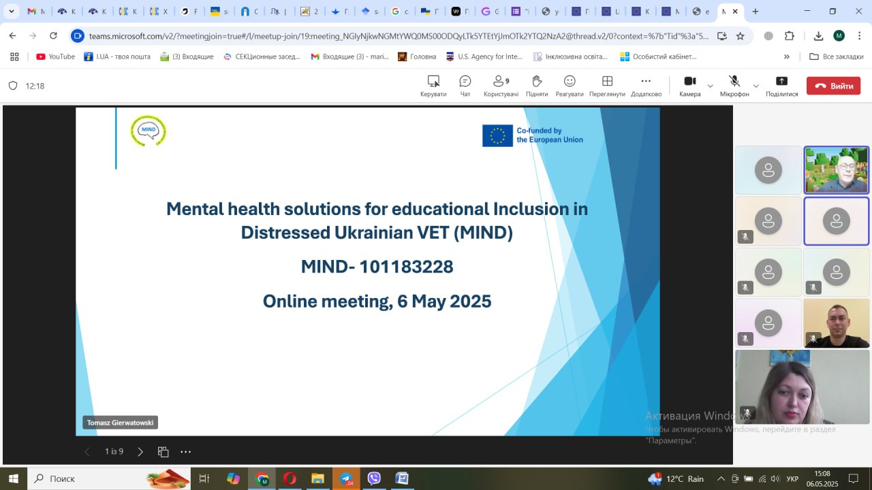Open the Chrome downloads icon
The image size is (872, 490).
(x=819, y=36)
